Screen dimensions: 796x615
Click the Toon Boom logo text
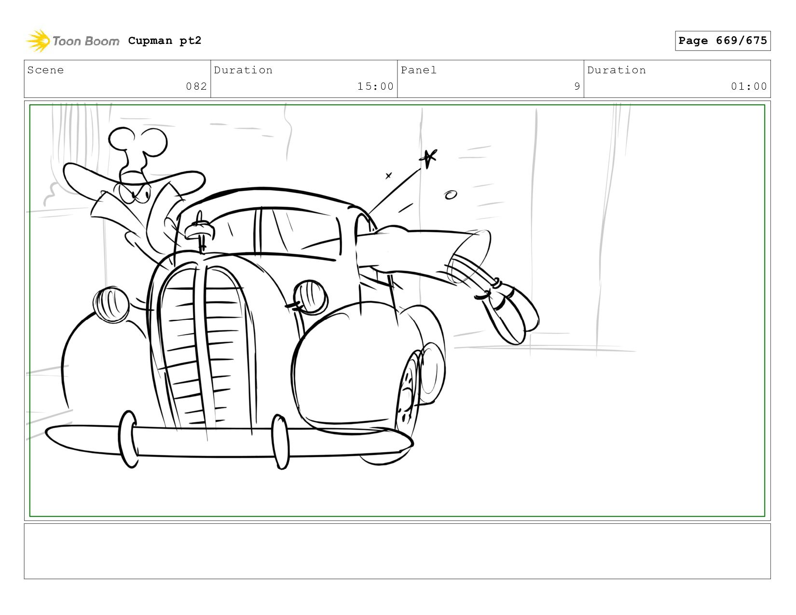85,41
